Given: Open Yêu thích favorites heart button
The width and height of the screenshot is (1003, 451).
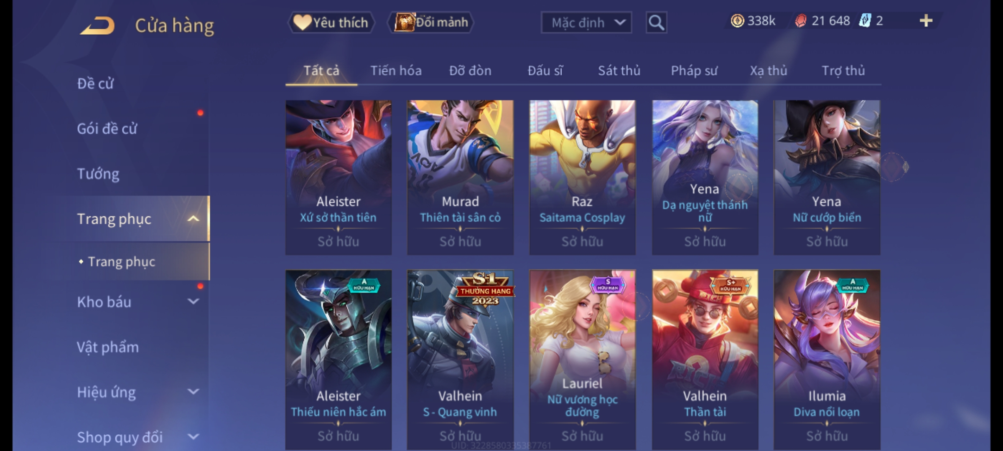Looking at the screenshot, I should (331, 23).
